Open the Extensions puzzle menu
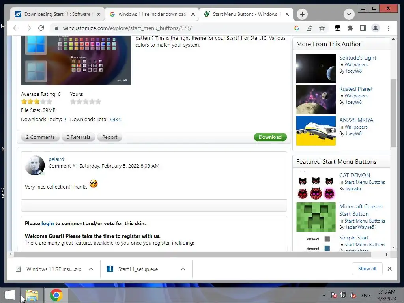404x303 pixels. pyautogui.click(x=350, y=28)
